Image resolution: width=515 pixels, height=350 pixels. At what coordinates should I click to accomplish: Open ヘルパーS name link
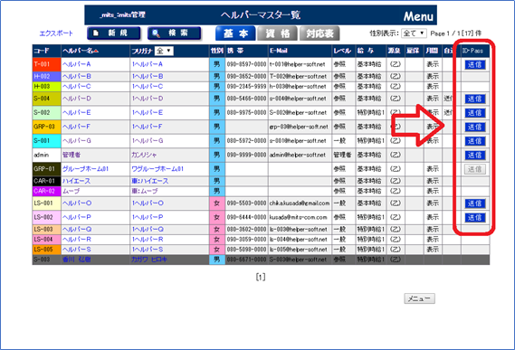click(x=77, y=250)
